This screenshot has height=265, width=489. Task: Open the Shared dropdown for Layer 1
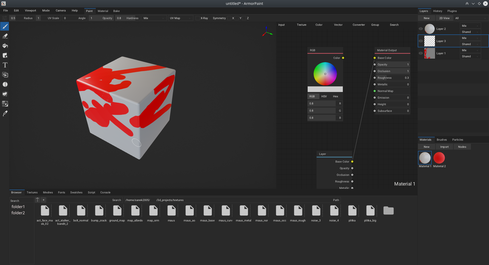tap(470, 56)
